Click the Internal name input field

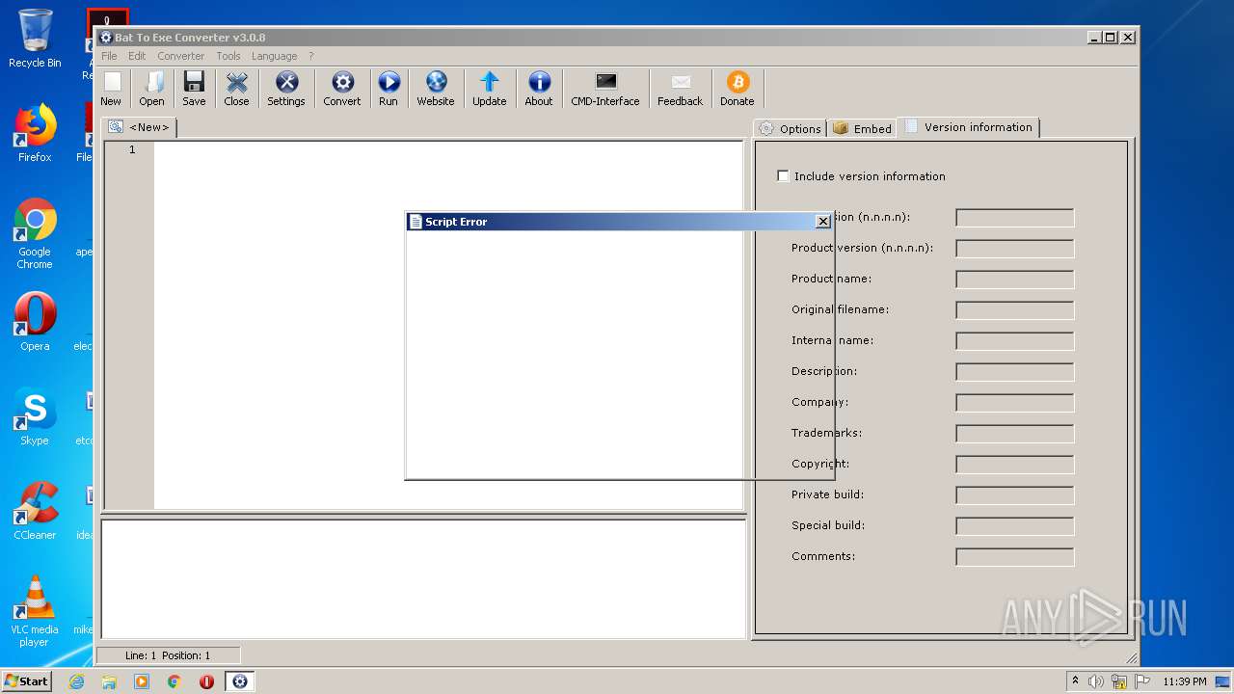pyautogui.click(x=1014, y=341)
